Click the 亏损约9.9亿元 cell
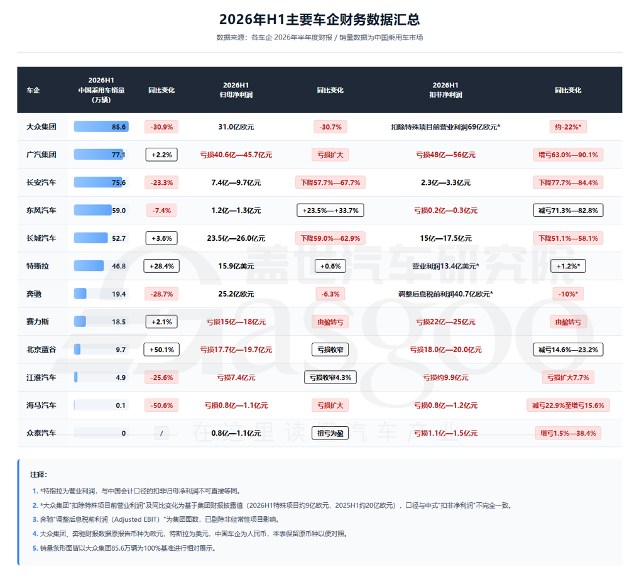 click(x=445, y=377)
